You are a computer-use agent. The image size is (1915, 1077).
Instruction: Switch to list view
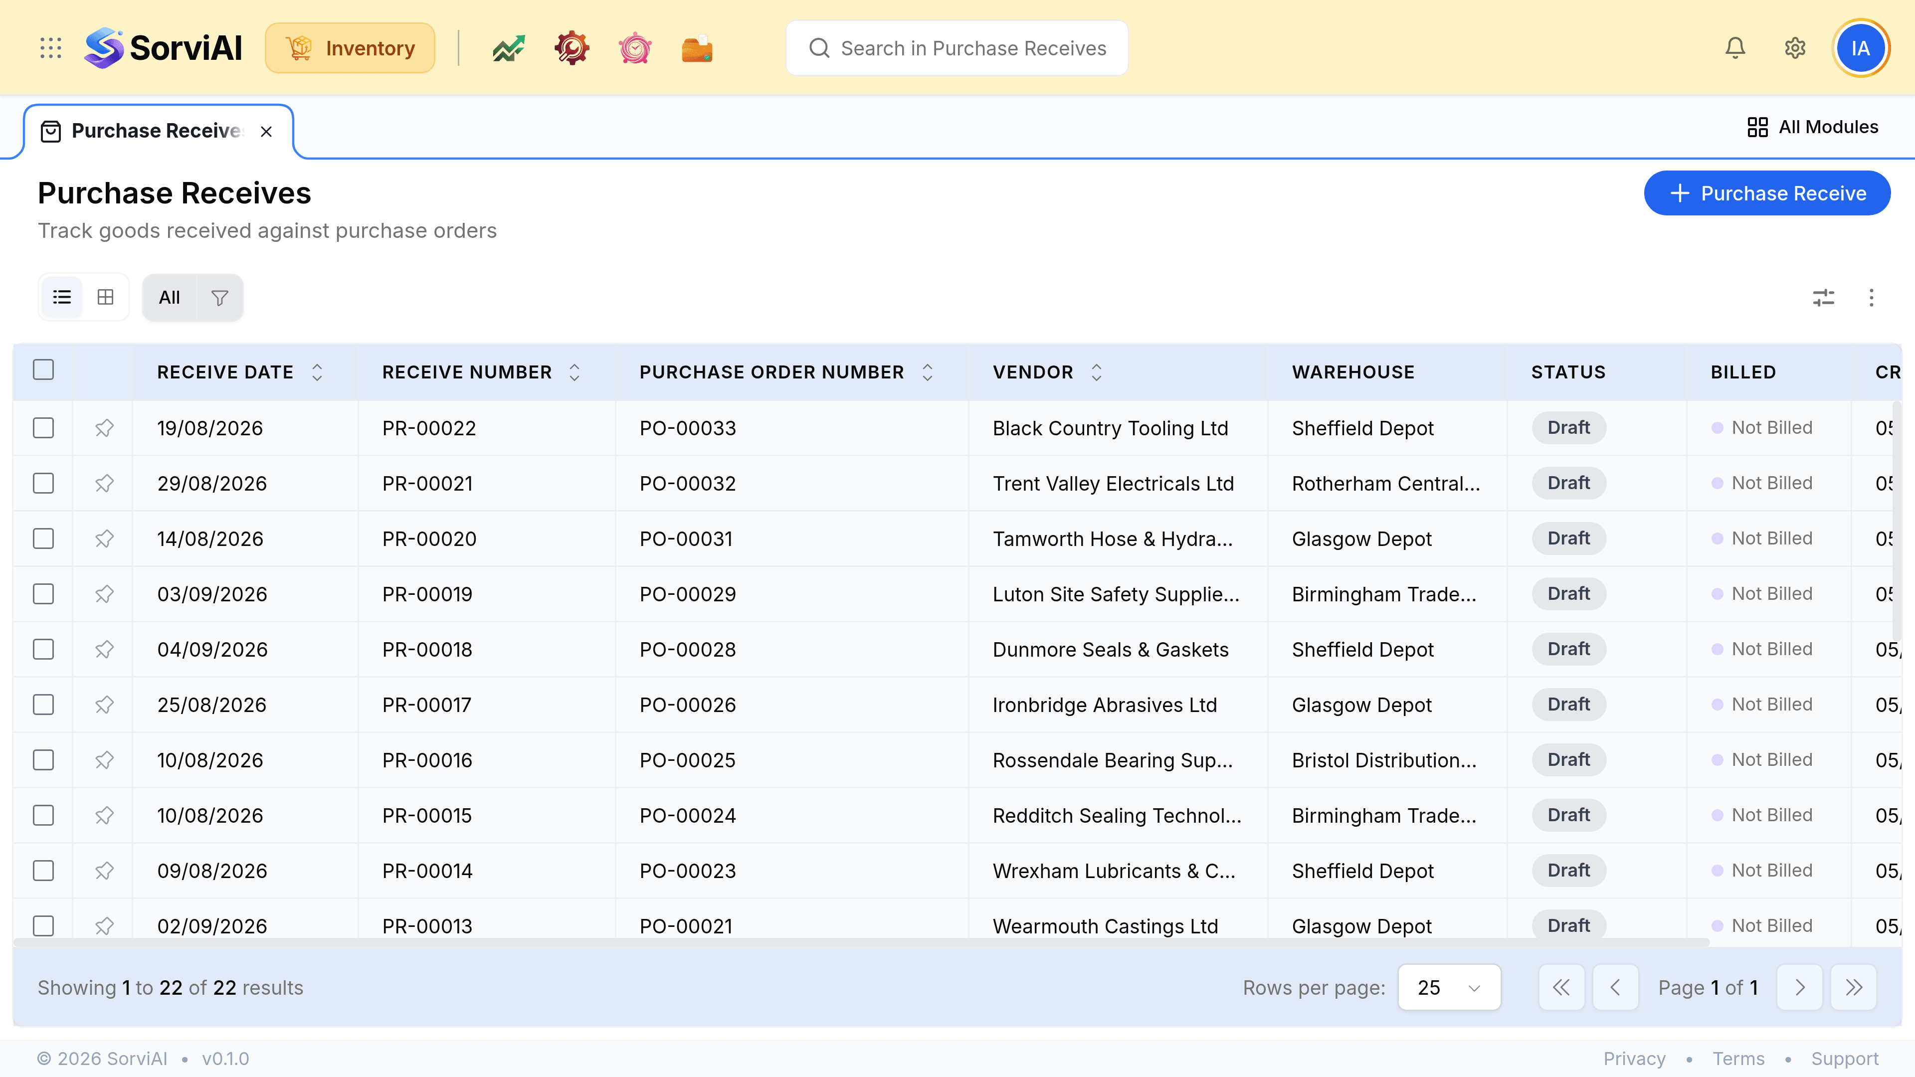pos(62,297)
